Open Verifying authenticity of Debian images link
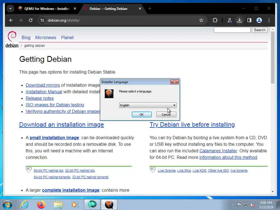 coord(63,112)
